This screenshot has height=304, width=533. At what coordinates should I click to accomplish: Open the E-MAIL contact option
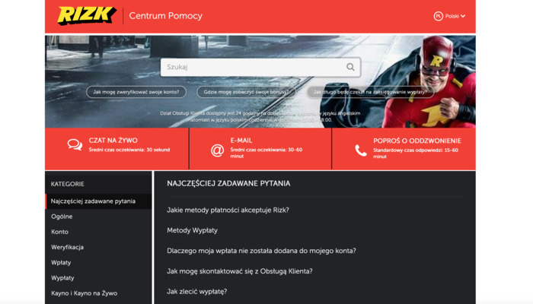pos(260,149)
